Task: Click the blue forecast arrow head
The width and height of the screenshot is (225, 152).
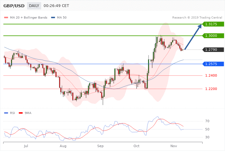Action: point(199,27)
